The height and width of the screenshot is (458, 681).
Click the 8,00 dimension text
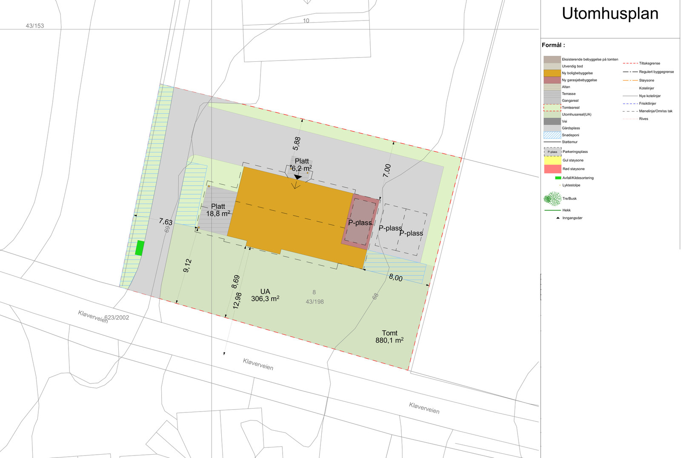coord(395,278)
